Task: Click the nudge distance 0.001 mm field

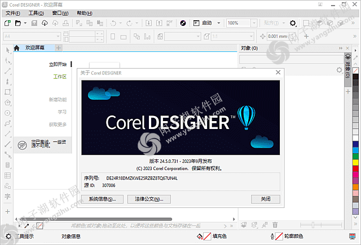Action: [278, 36]
